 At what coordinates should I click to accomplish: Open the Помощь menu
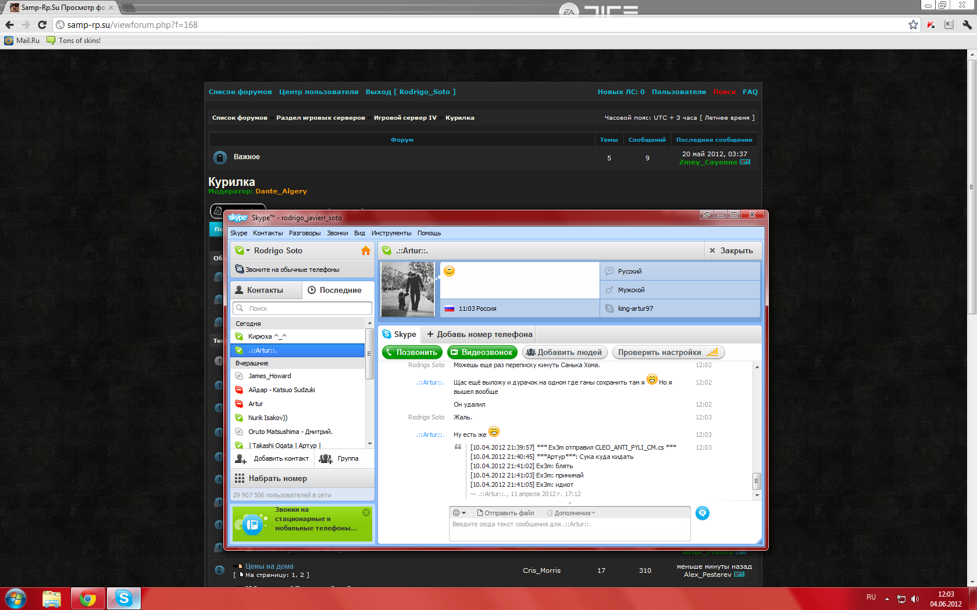429,234
